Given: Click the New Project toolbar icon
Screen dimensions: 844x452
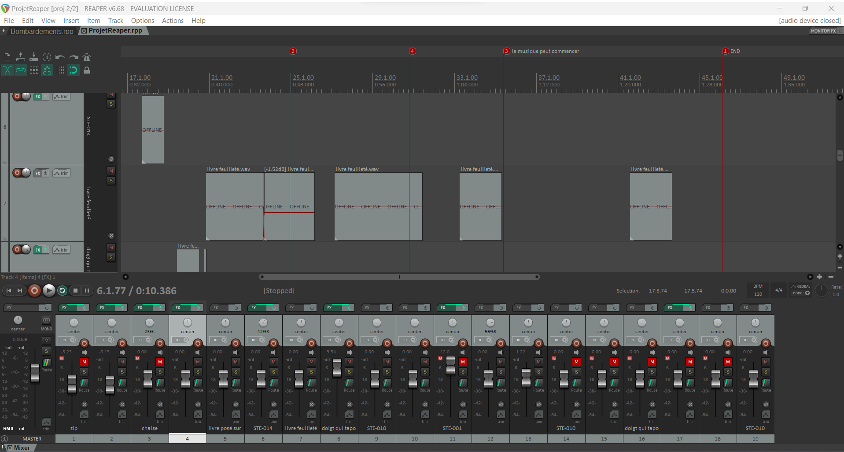Looking at the screenshot, I should 7,57.
